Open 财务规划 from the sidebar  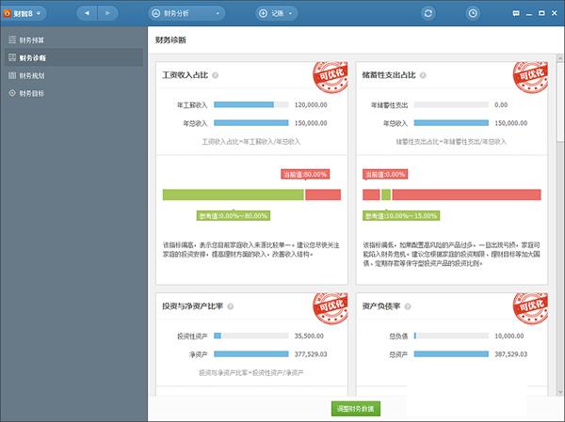(30, 75)
